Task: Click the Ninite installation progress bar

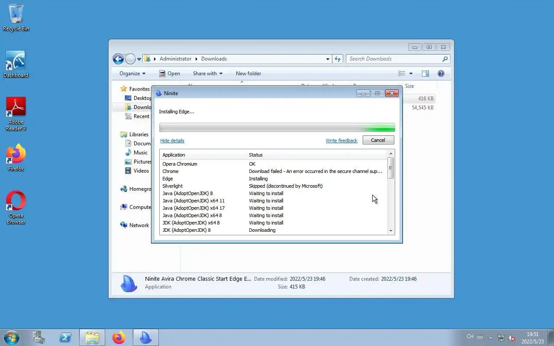Action: coord(277,128)
